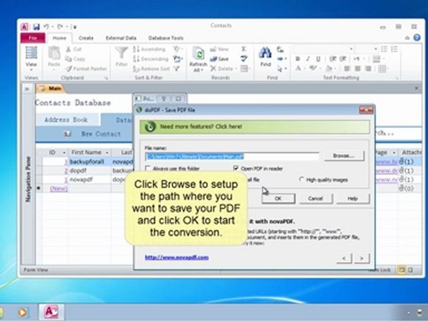Select High quality images radio button
The image size is (428, 321).
pyautogui.click(x=301, y=179)
